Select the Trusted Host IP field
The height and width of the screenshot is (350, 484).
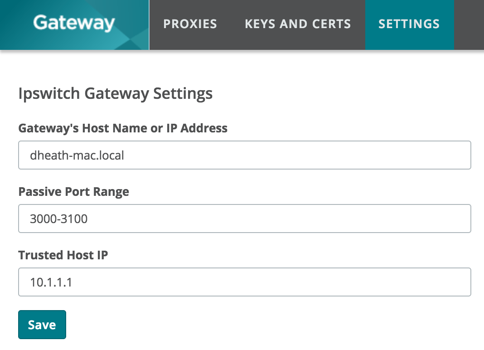click(x=244, y=282)
